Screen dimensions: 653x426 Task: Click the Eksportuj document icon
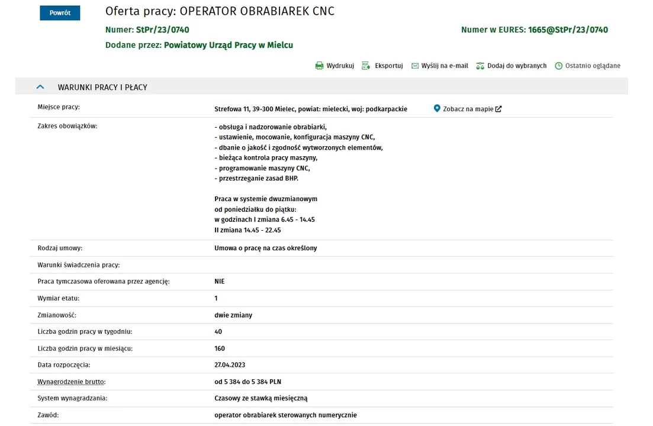pyautogui.click(x=366, y=66)
